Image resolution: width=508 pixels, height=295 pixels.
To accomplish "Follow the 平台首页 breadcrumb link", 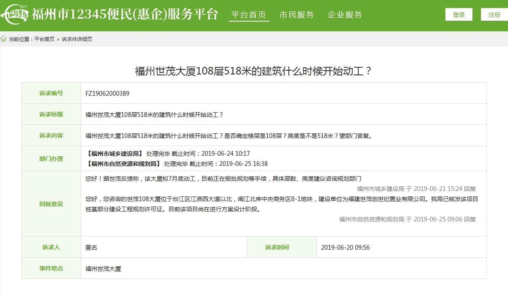I will (44, 39).
